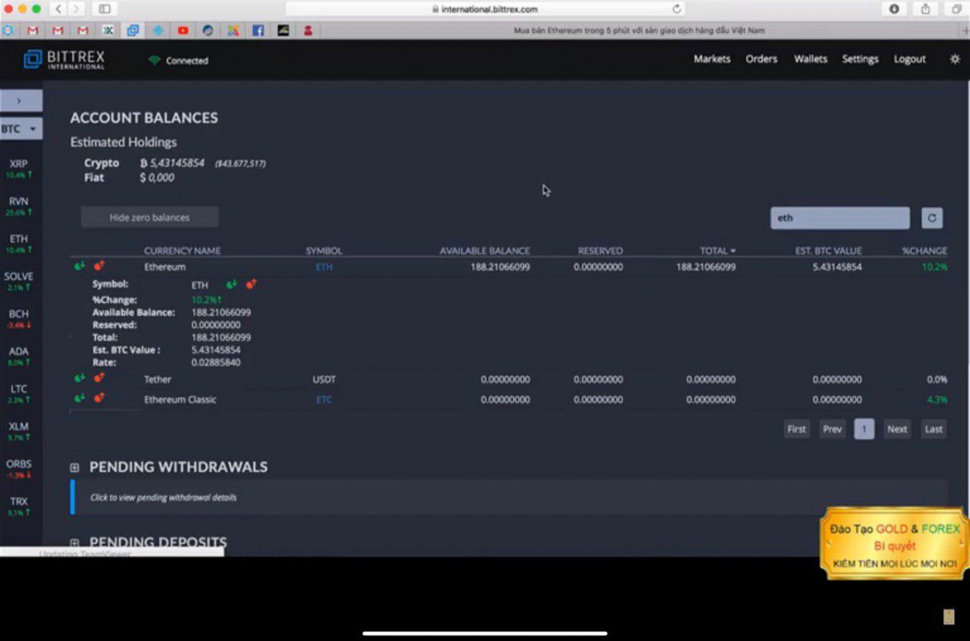Expand the Pending Withdrawals section

(74, 467)
